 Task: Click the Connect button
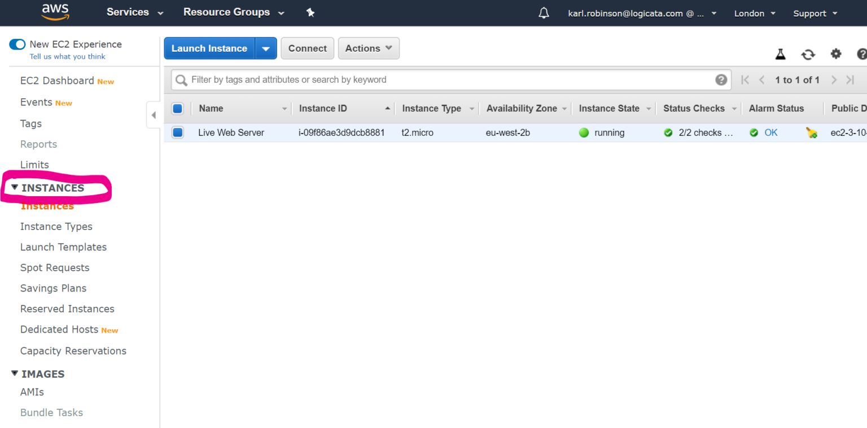(x=307, y=48)
